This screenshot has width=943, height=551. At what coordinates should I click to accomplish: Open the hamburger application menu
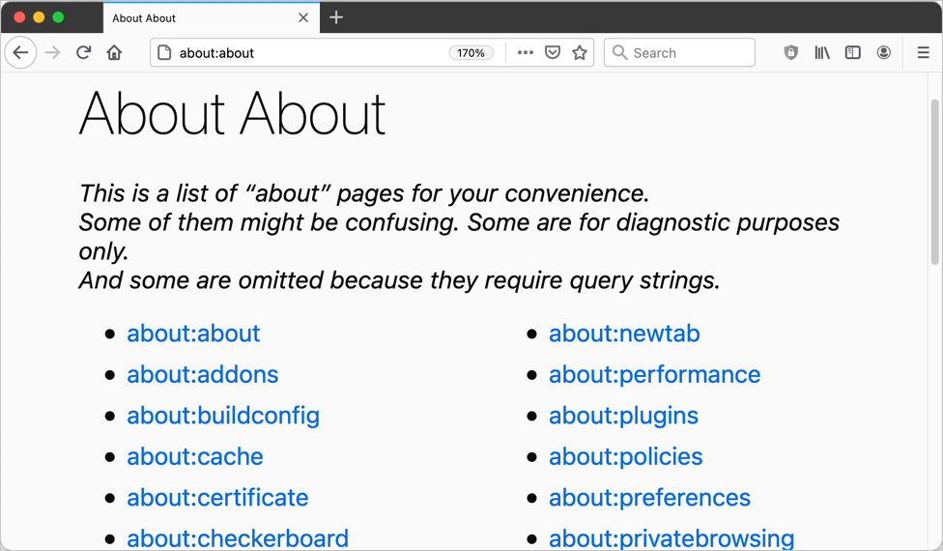(x=923, y=53)
